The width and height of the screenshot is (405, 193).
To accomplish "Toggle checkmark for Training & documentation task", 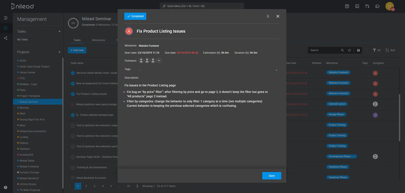I will pos(73,168).
